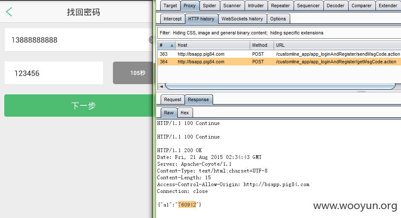401x218 pixels.
Task: Switch to the Sequencer tab
Action: (308, 6)
